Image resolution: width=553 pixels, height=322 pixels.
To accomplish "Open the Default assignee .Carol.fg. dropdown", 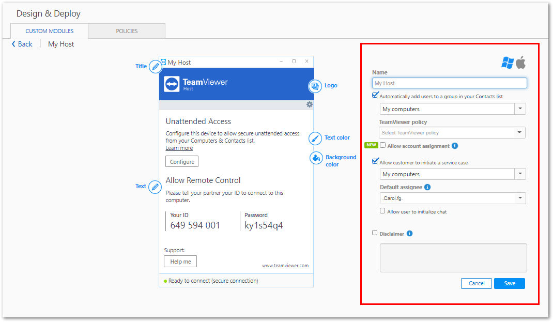I will pos(453,198).
